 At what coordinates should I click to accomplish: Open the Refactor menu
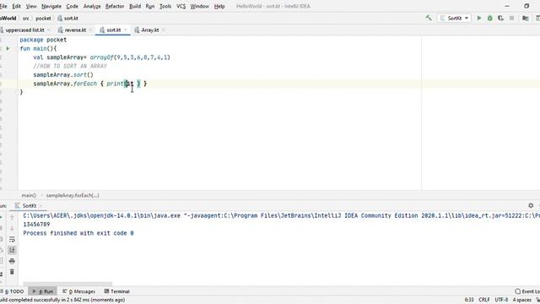click(115, 6)
